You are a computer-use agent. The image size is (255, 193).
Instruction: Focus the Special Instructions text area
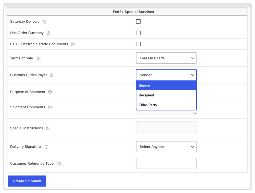click(x=166, y=128)
